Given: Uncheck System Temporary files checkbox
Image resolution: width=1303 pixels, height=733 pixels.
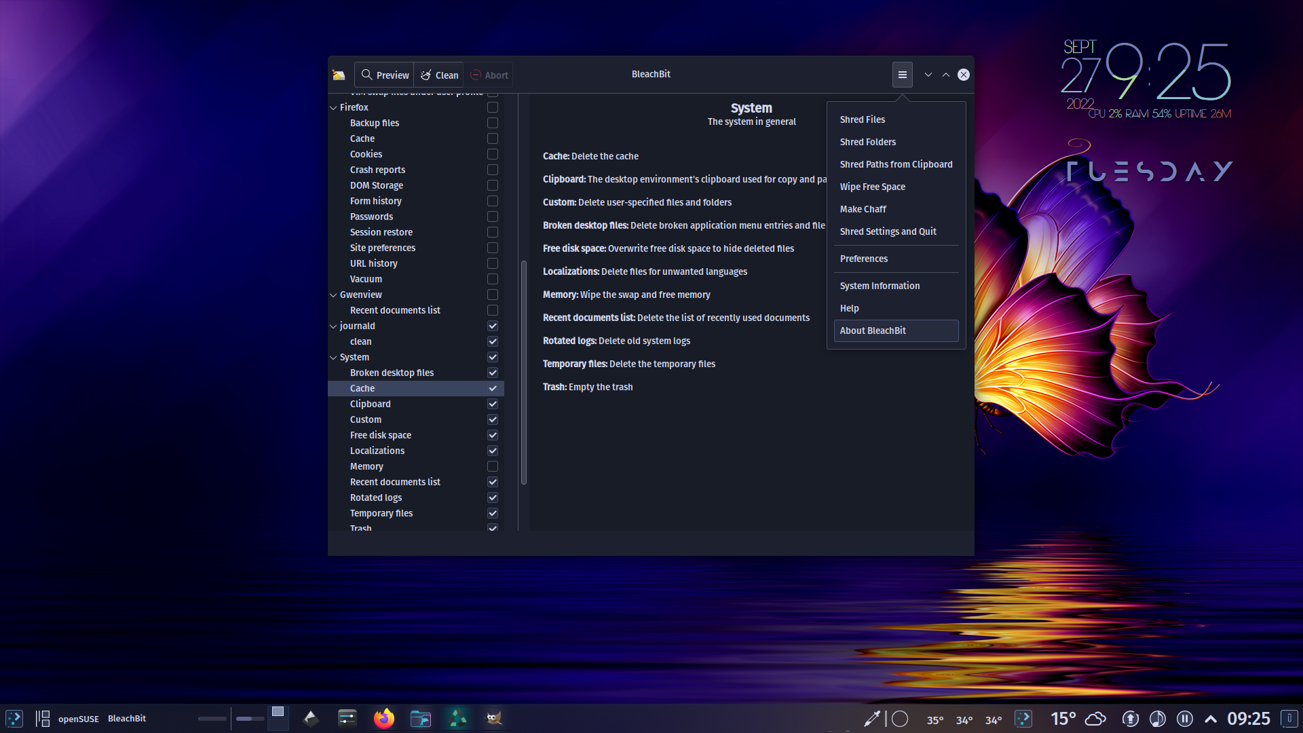Looking at the screenshot, I should point(493,513).
